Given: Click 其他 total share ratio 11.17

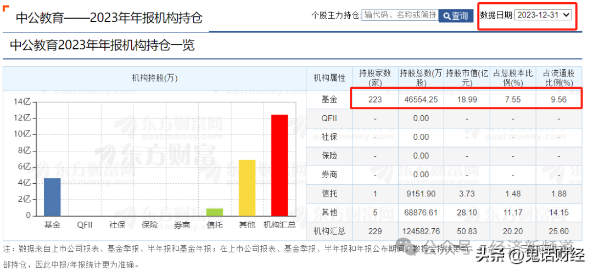Looking at the screenshot, I should [513, 212].
